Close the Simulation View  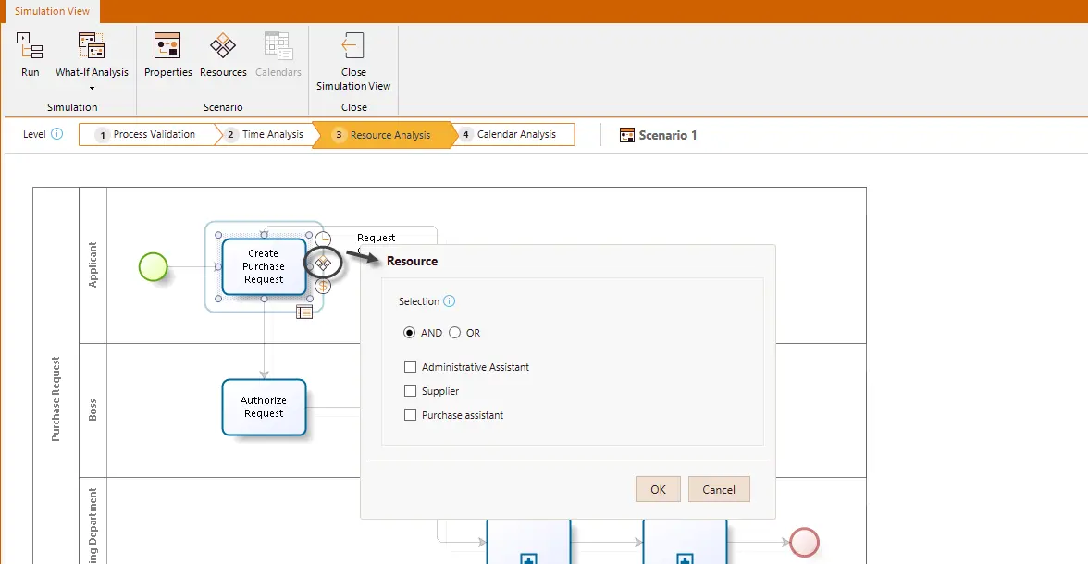tap(353, 61)
